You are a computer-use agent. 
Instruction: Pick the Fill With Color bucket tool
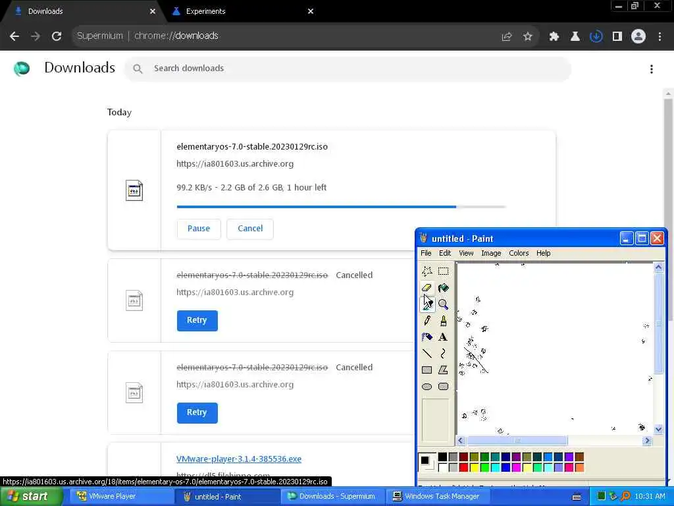pyautogui.click(x=443, y=287)
